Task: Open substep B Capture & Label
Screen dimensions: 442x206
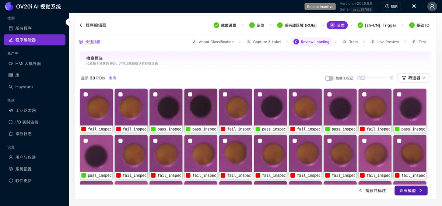Action: coord(264,42)
